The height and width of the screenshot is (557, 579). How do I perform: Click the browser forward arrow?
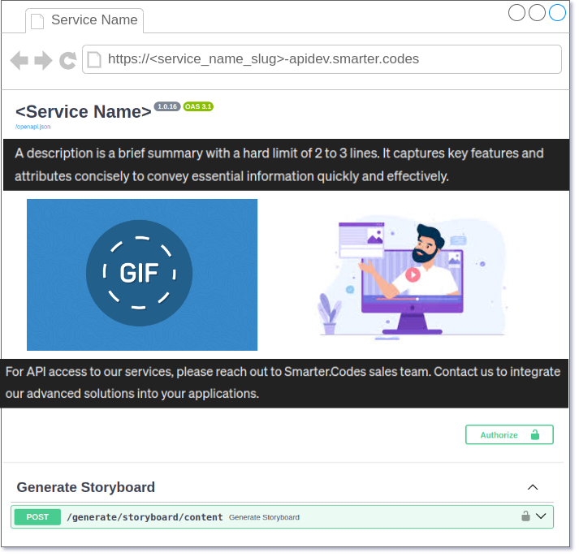click(43, 60)
